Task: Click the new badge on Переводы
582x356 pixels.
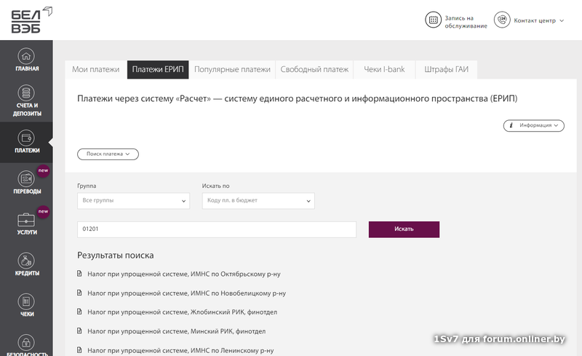Action: point(44,170)
